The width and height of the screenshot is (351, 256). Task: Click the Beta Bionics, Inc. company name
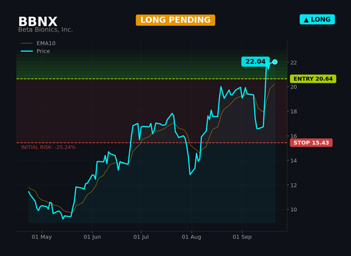pyautogui.click(x=46, y=29)
